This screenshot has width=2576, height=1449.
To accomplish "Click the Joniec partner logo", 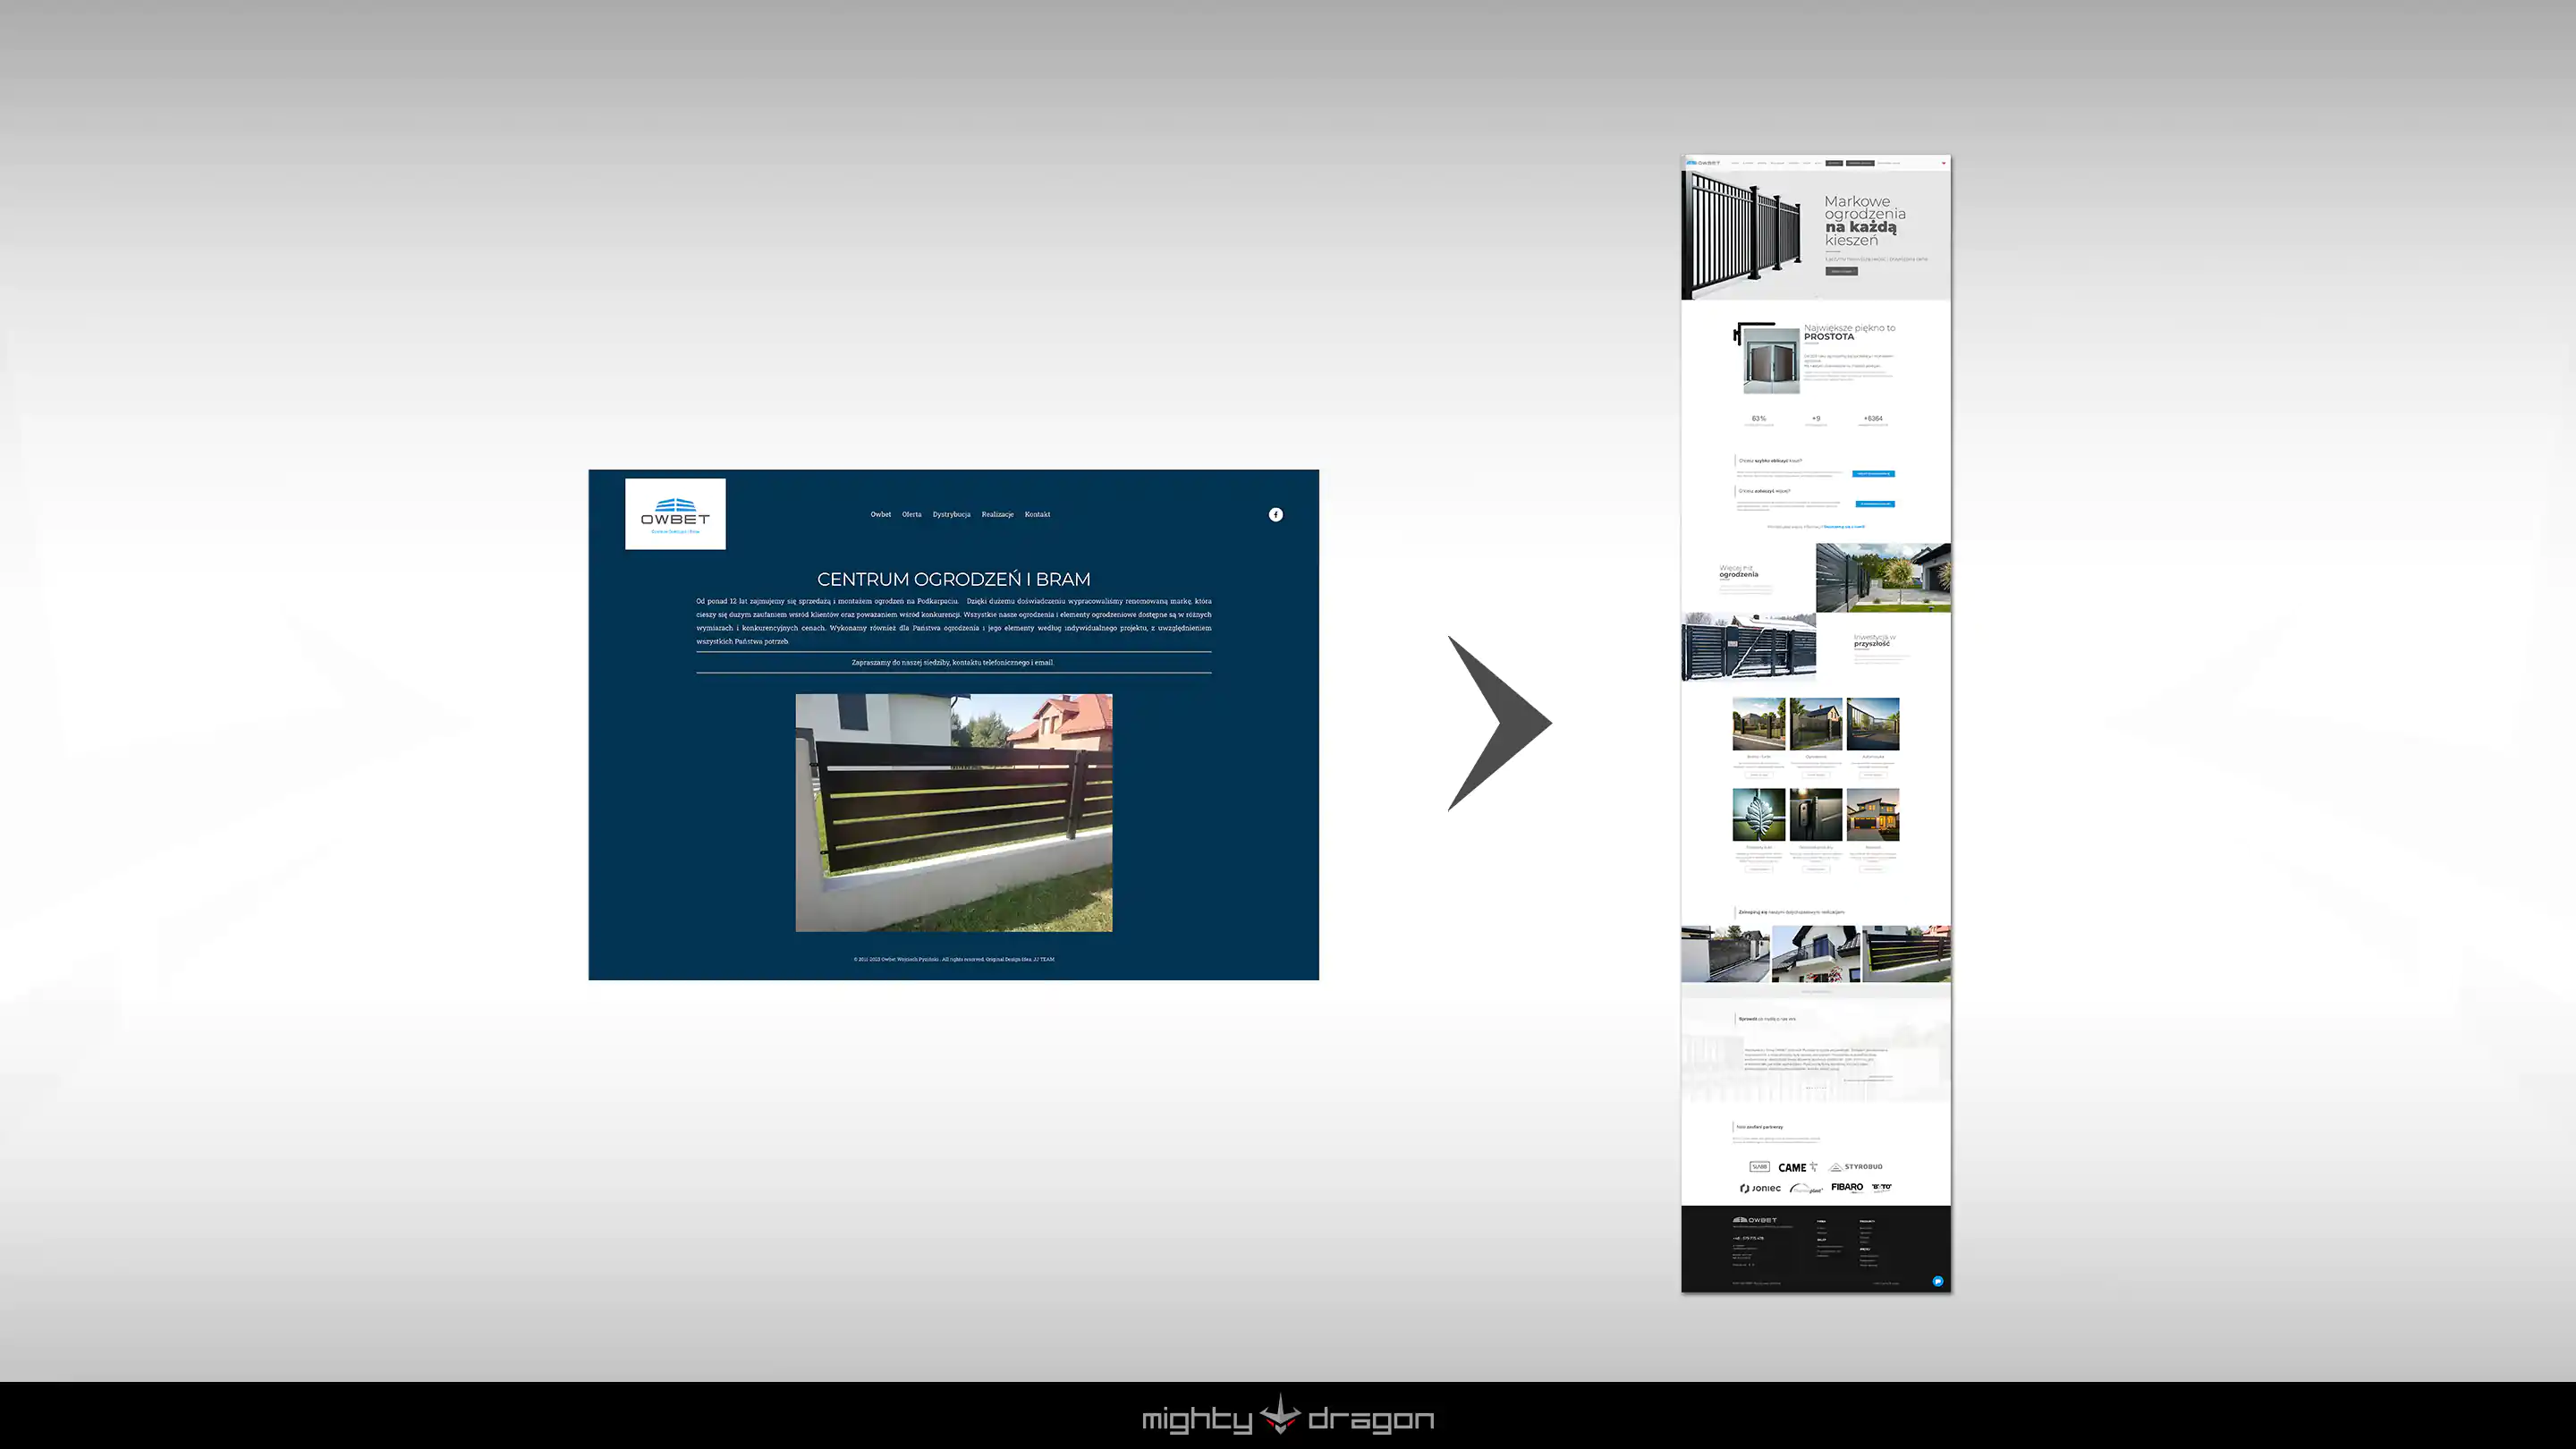I will (x=1760, y=1188).
